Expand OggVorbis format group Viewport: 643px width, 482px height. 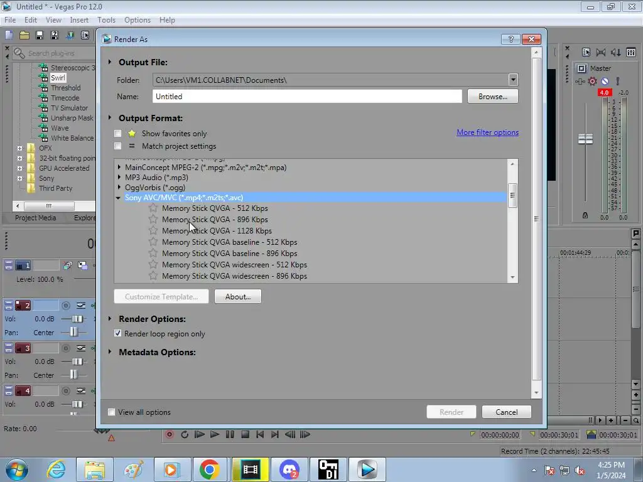[x=119, y=187]
